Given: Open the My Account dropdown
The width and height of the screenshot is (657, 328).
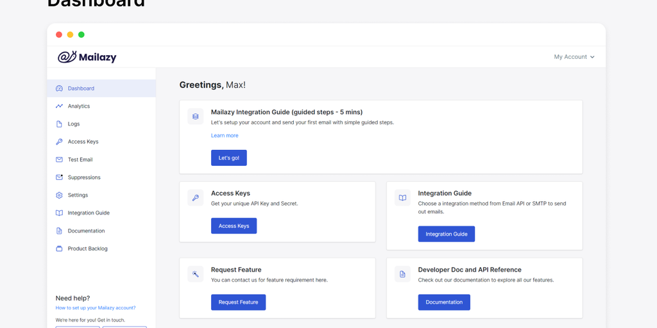Looking at the screenshot, I should pos(574,57).
